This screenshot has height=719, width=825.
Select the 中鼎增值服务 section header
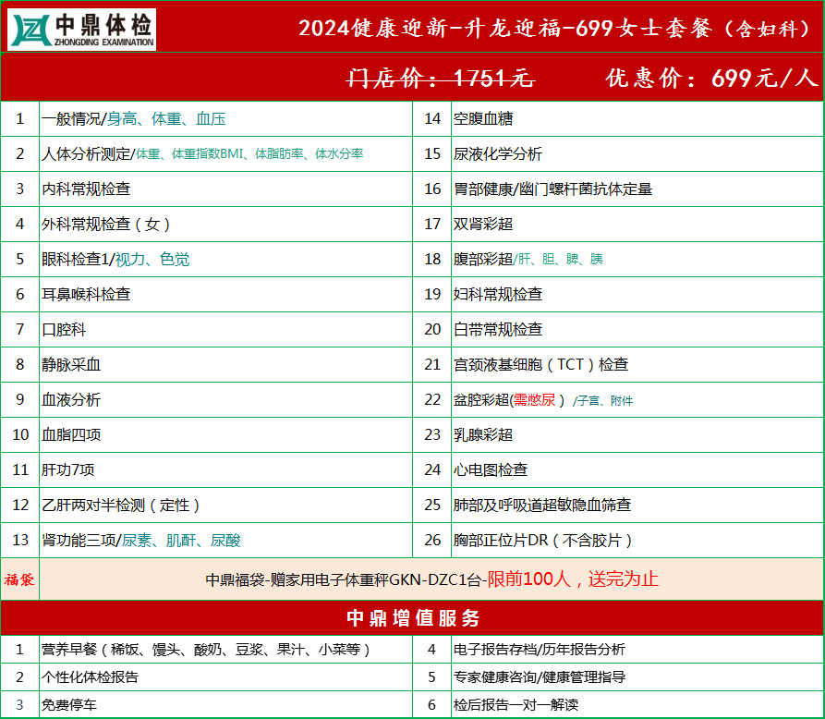412,618
